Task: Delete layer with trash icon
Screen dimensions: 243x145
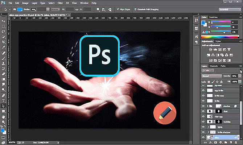Action: tap(236, 142)
